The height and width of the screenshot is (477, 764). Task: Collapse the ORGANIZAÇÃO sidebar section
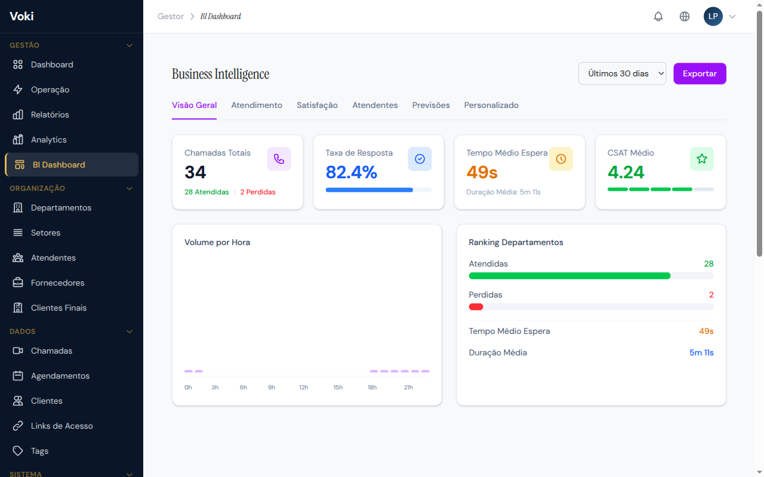click(130, 188)
